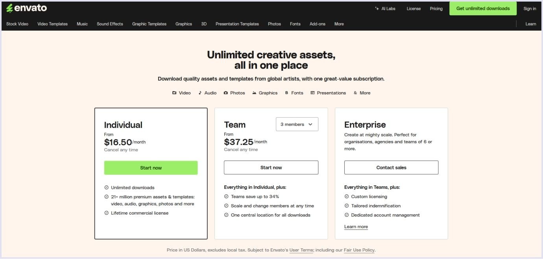The height and width of the screenshot is (259, 543).
Task: Open the Add-ons menu
Action: pos(318,24)
